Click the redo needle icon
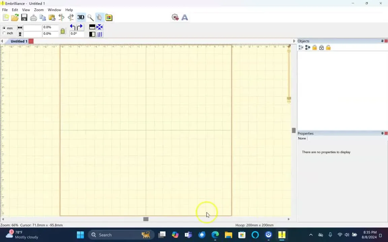Image resolution: width=388 pixels, height=242 pixels. (x=71, y=17)
